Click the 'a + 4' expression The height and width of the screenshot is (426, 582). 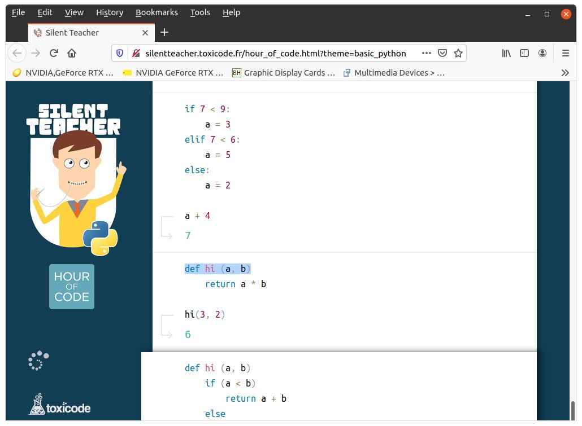(x=197, y=216)
